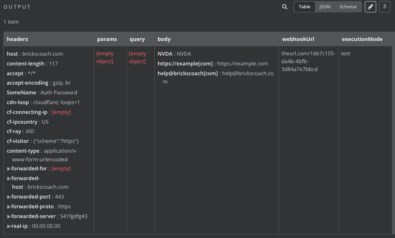This screenshot has width=395, height=238.
Task: Open the edit output pencil icon
Action: pyautogui.click(x=370, y=6)
